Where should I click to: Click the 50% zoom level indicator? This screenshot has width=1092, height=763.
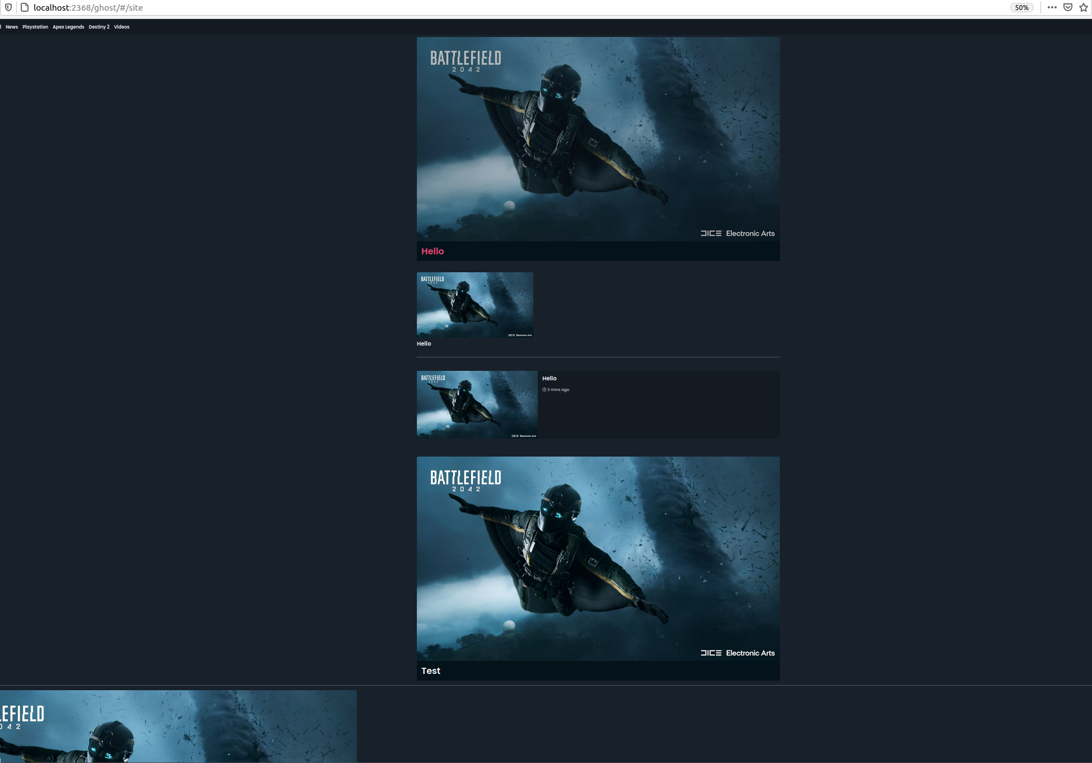tap(1021, 8)
